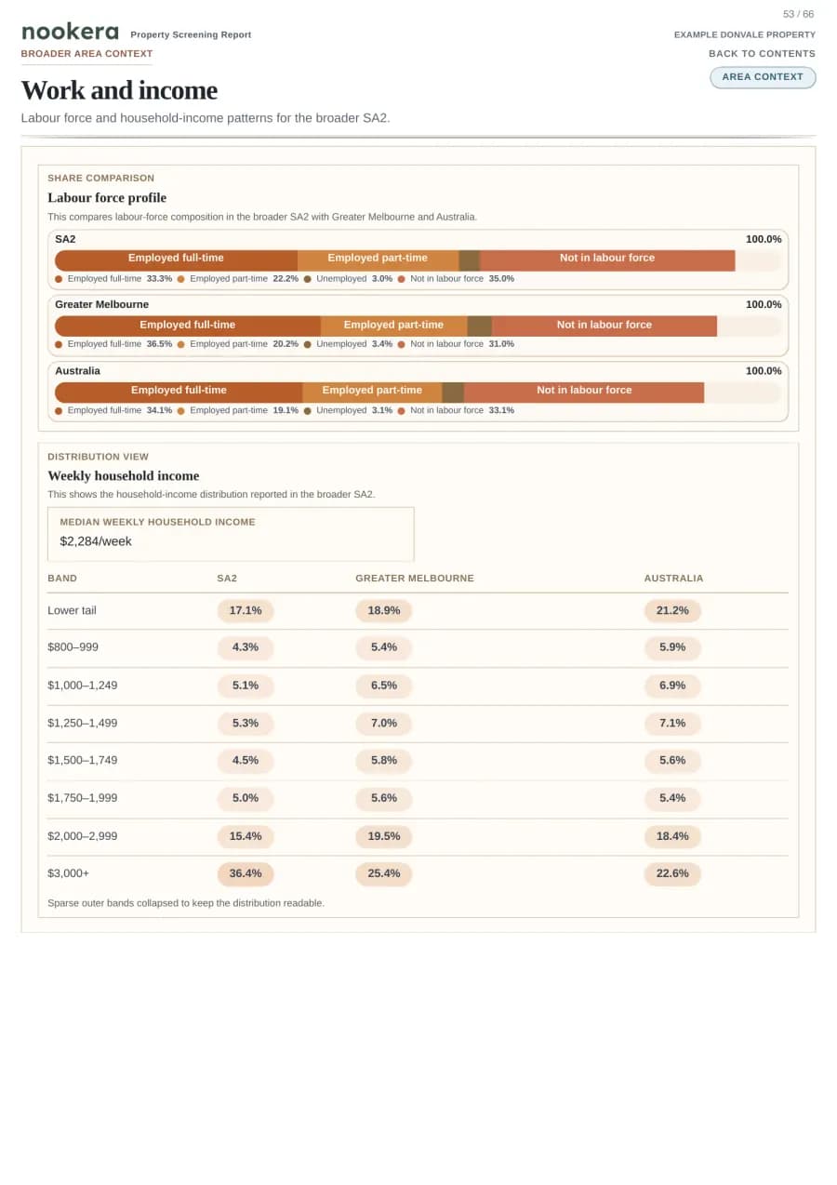Click the SA2 Not in labour force legend dot
Image resolution: width=837 pixels, height=1185 pixels.
pos(402,279)
